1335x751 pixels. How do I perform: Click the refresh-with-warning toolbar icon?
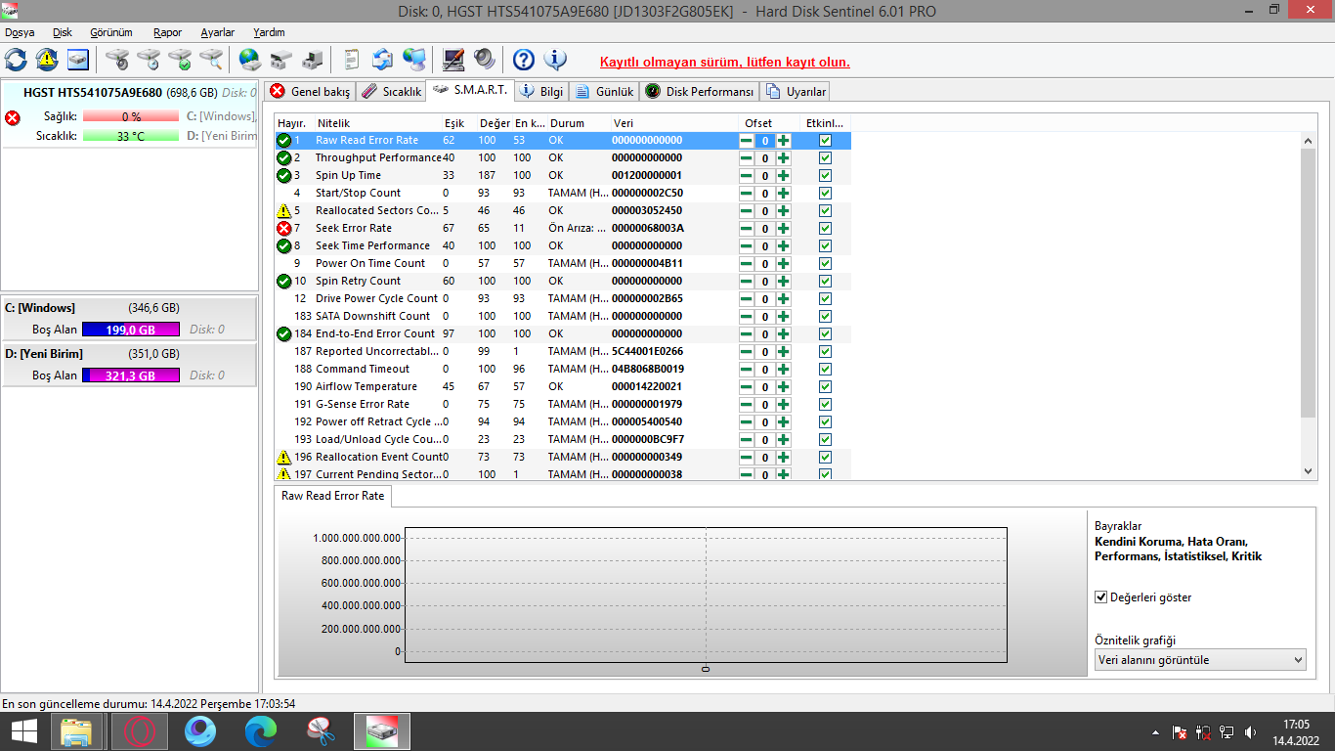47,60
